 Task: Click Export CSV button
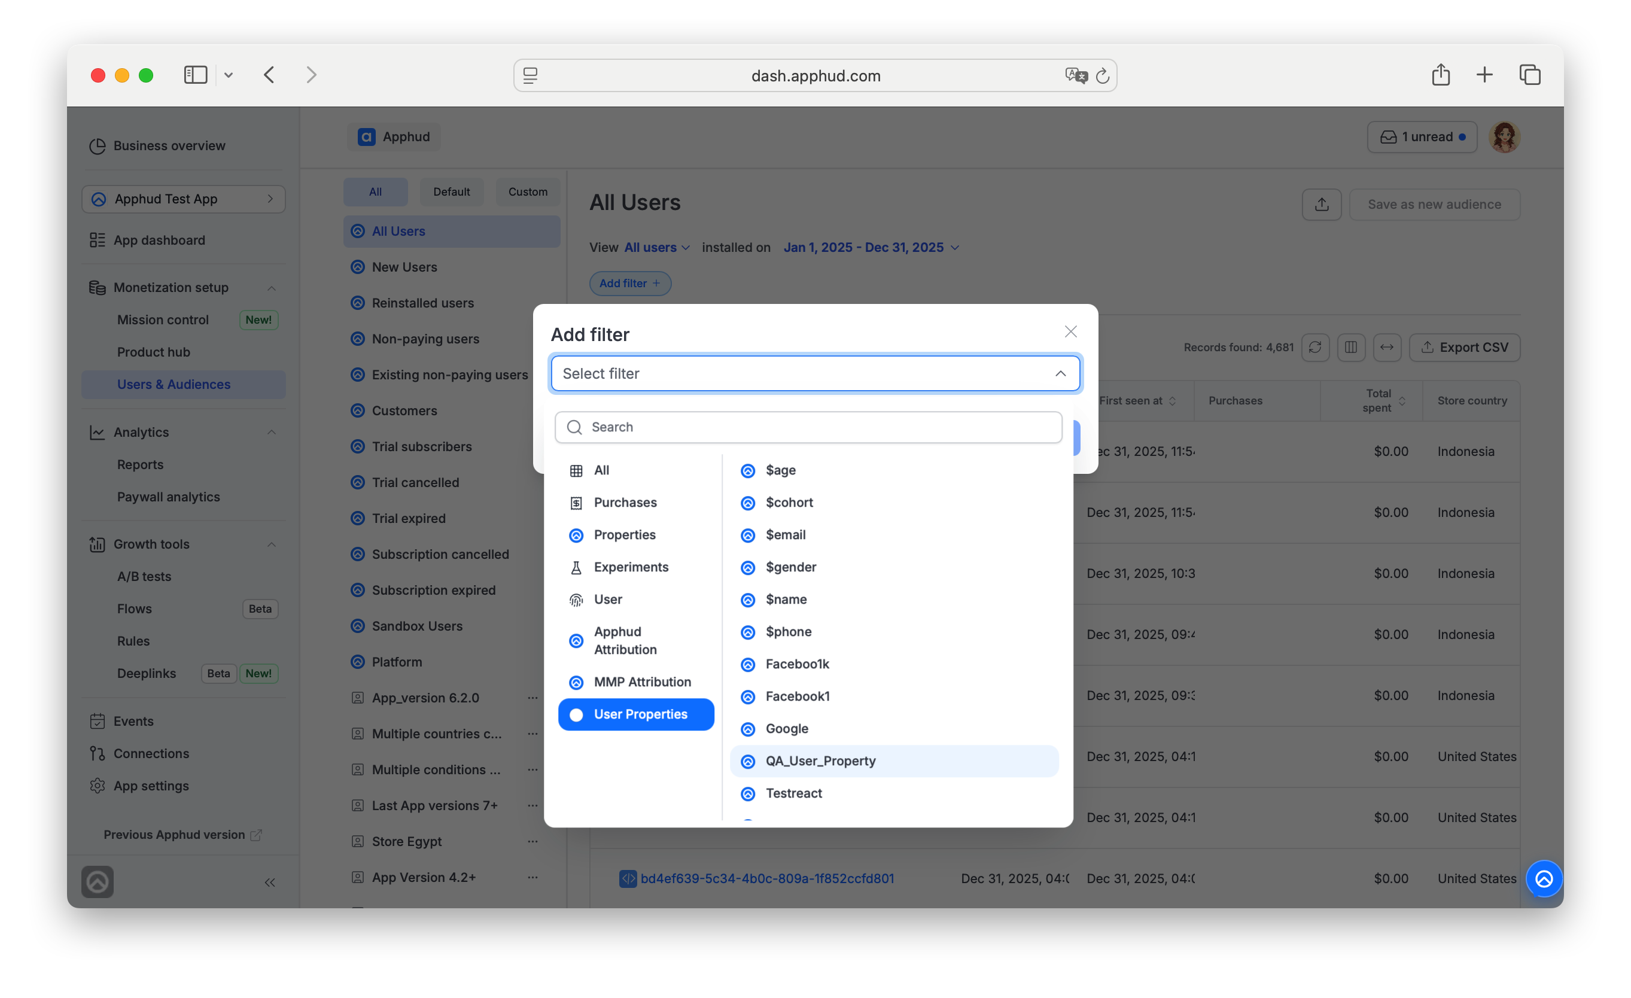pos(1464,348)
